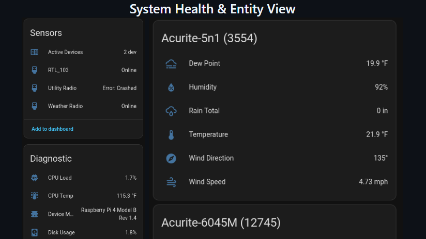Click the Add to dashboard link

52,129
